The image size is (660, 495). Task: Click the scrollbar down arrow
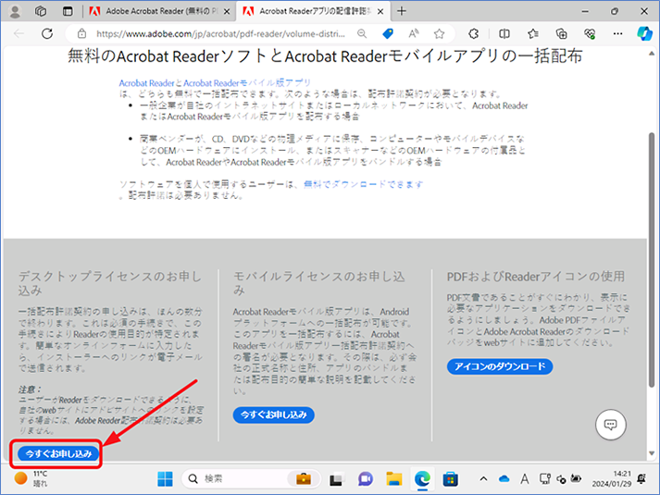(x=652, y=453)
